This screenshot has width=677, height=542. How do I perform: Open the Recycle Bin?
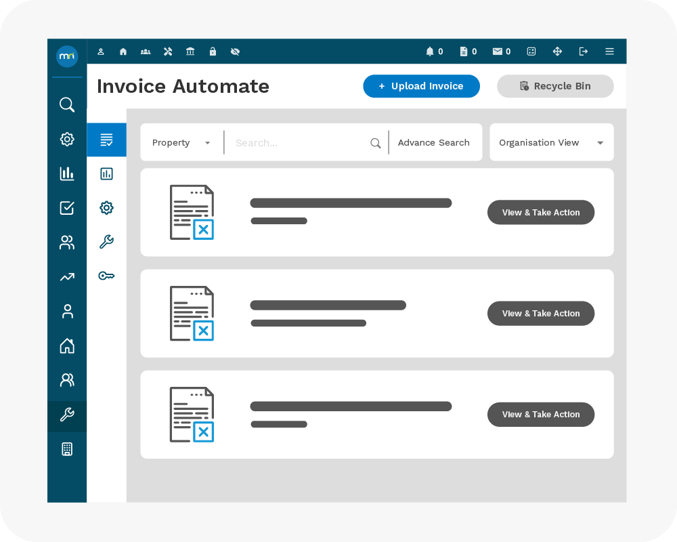pyautogui.click(x=555, y=86)
